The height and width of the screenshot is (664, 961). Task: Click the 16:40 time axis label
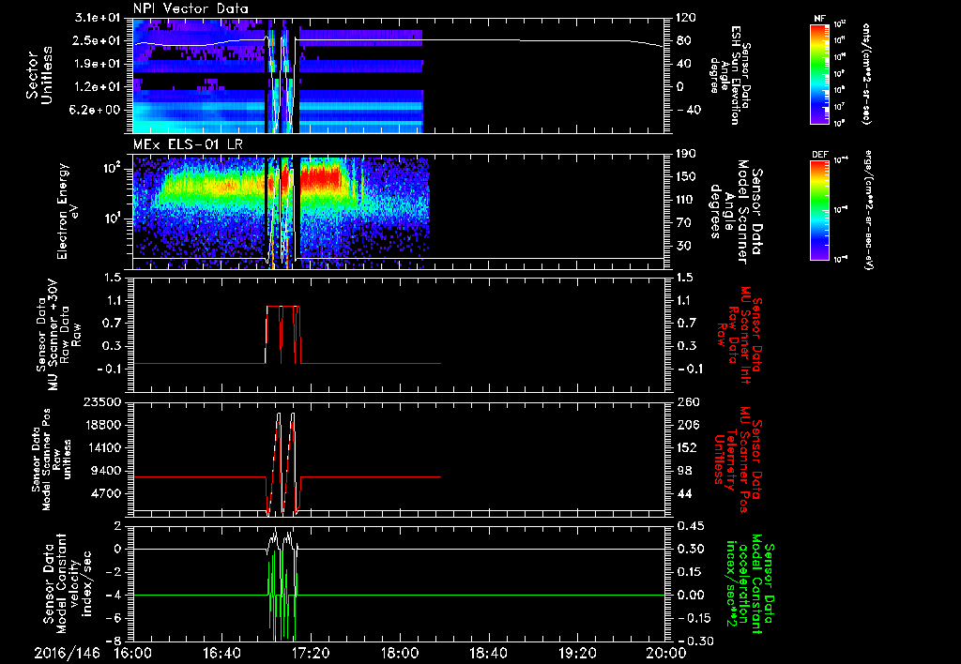(221, 653)
